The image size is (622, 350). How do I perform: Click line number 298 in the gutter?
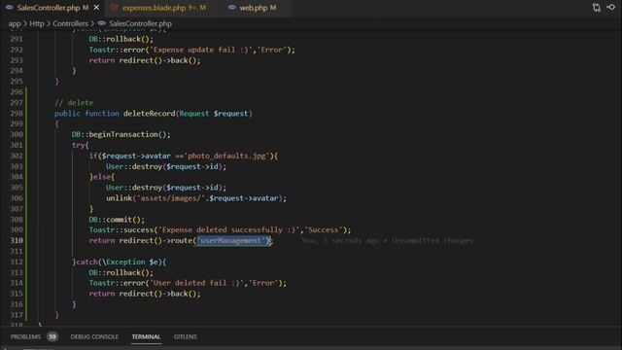(x=17, y=114)
